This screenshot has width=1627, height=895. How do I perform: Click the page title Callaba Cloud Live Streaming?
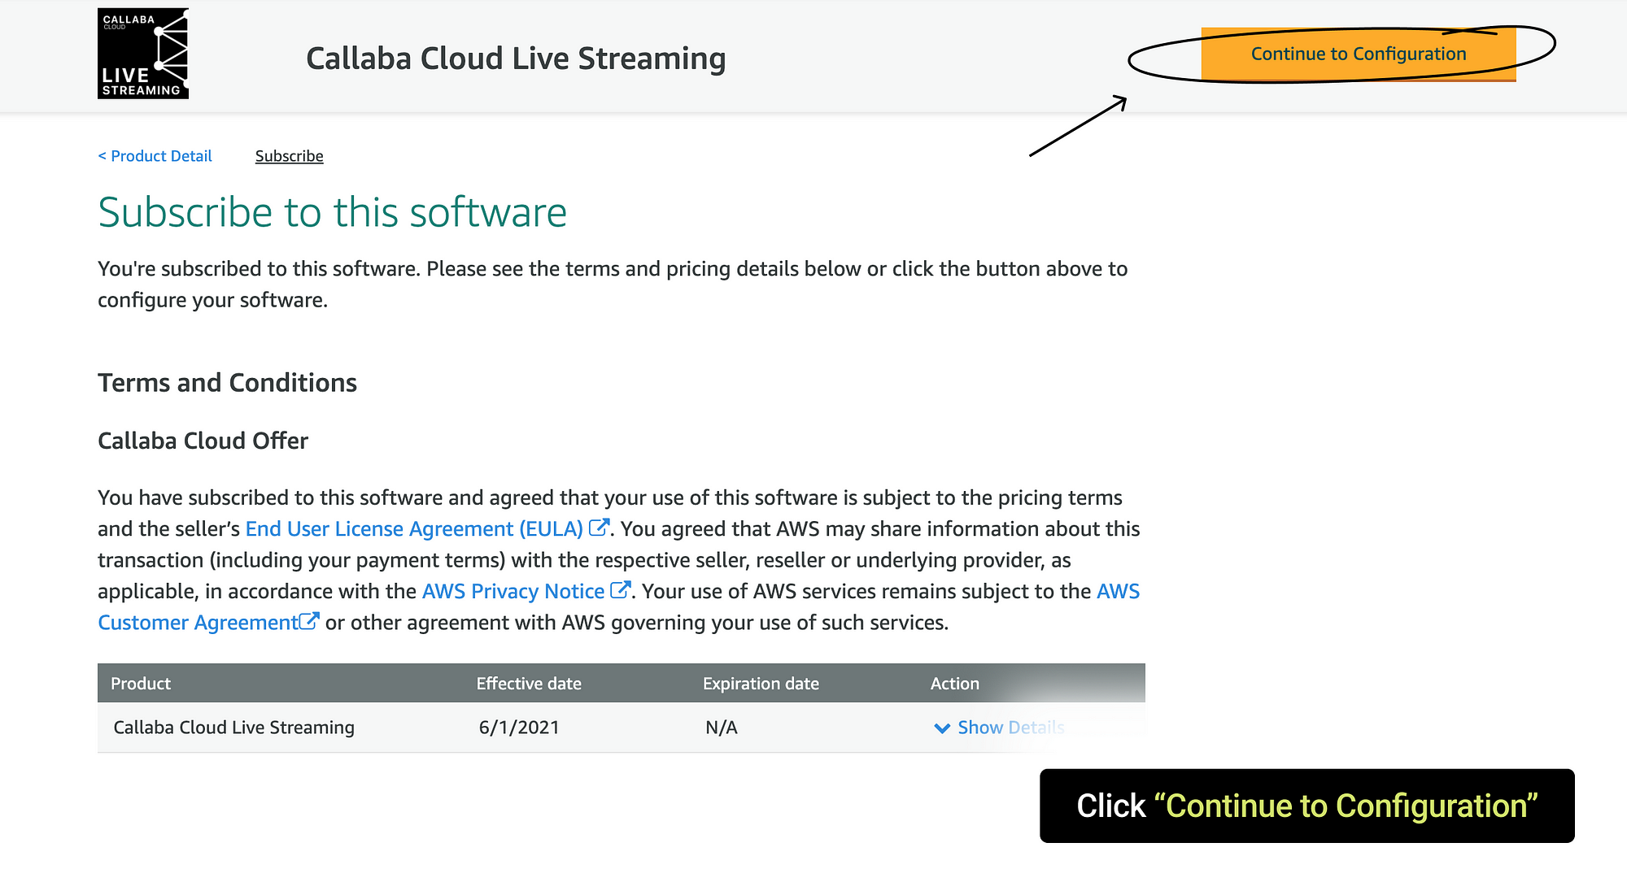516,59
